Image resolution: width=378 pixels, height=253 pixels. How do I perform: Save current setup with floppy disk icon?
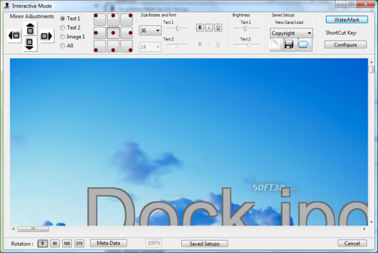(289, 44)
